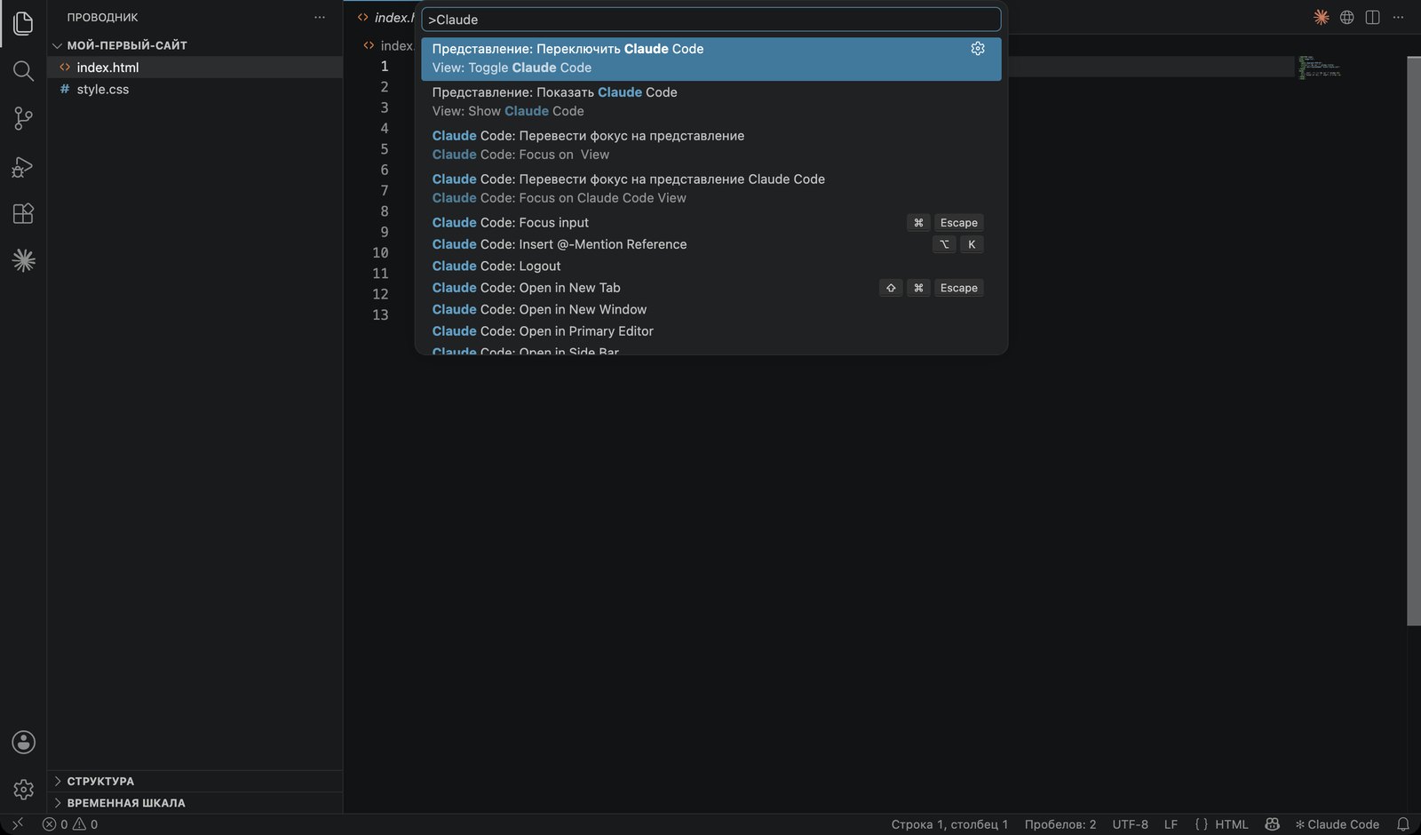
Task: Open the Source Control view
Action: coord(23,118)
